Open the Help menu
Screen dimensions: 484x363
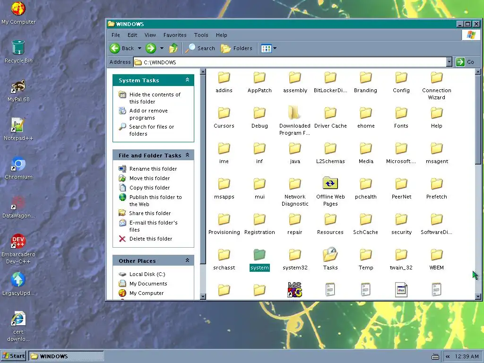point(221,35)
